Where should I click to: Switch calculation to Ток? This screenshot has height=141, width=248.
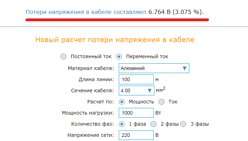pos(161,102)
